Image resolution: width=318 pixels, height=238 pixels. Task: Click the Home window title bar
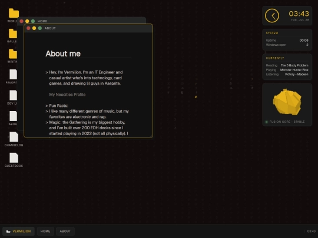click(81, 21)
